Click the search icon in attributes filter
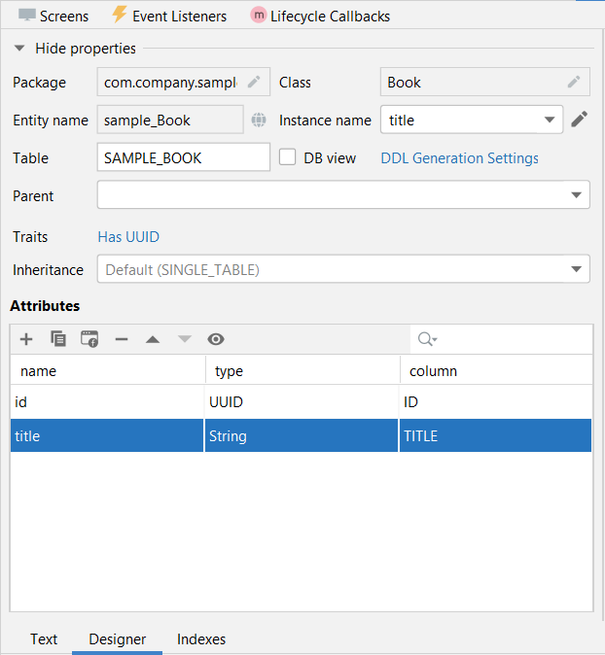The image size is (605, 655). [427, 339]
